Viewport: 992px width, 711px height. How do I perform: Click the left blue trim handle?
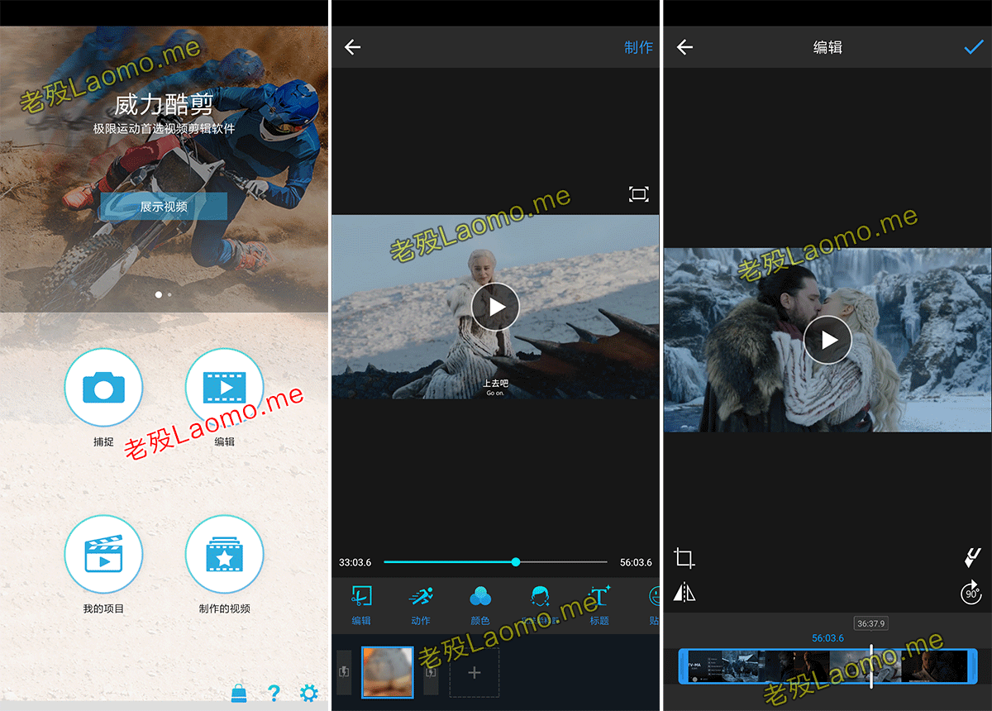[x=684, y=666]
